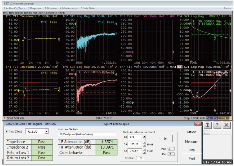The height and width of the screenshot is (166, 234).
Task: Open help with the question mark icon
Action: (x=217, y=125)
